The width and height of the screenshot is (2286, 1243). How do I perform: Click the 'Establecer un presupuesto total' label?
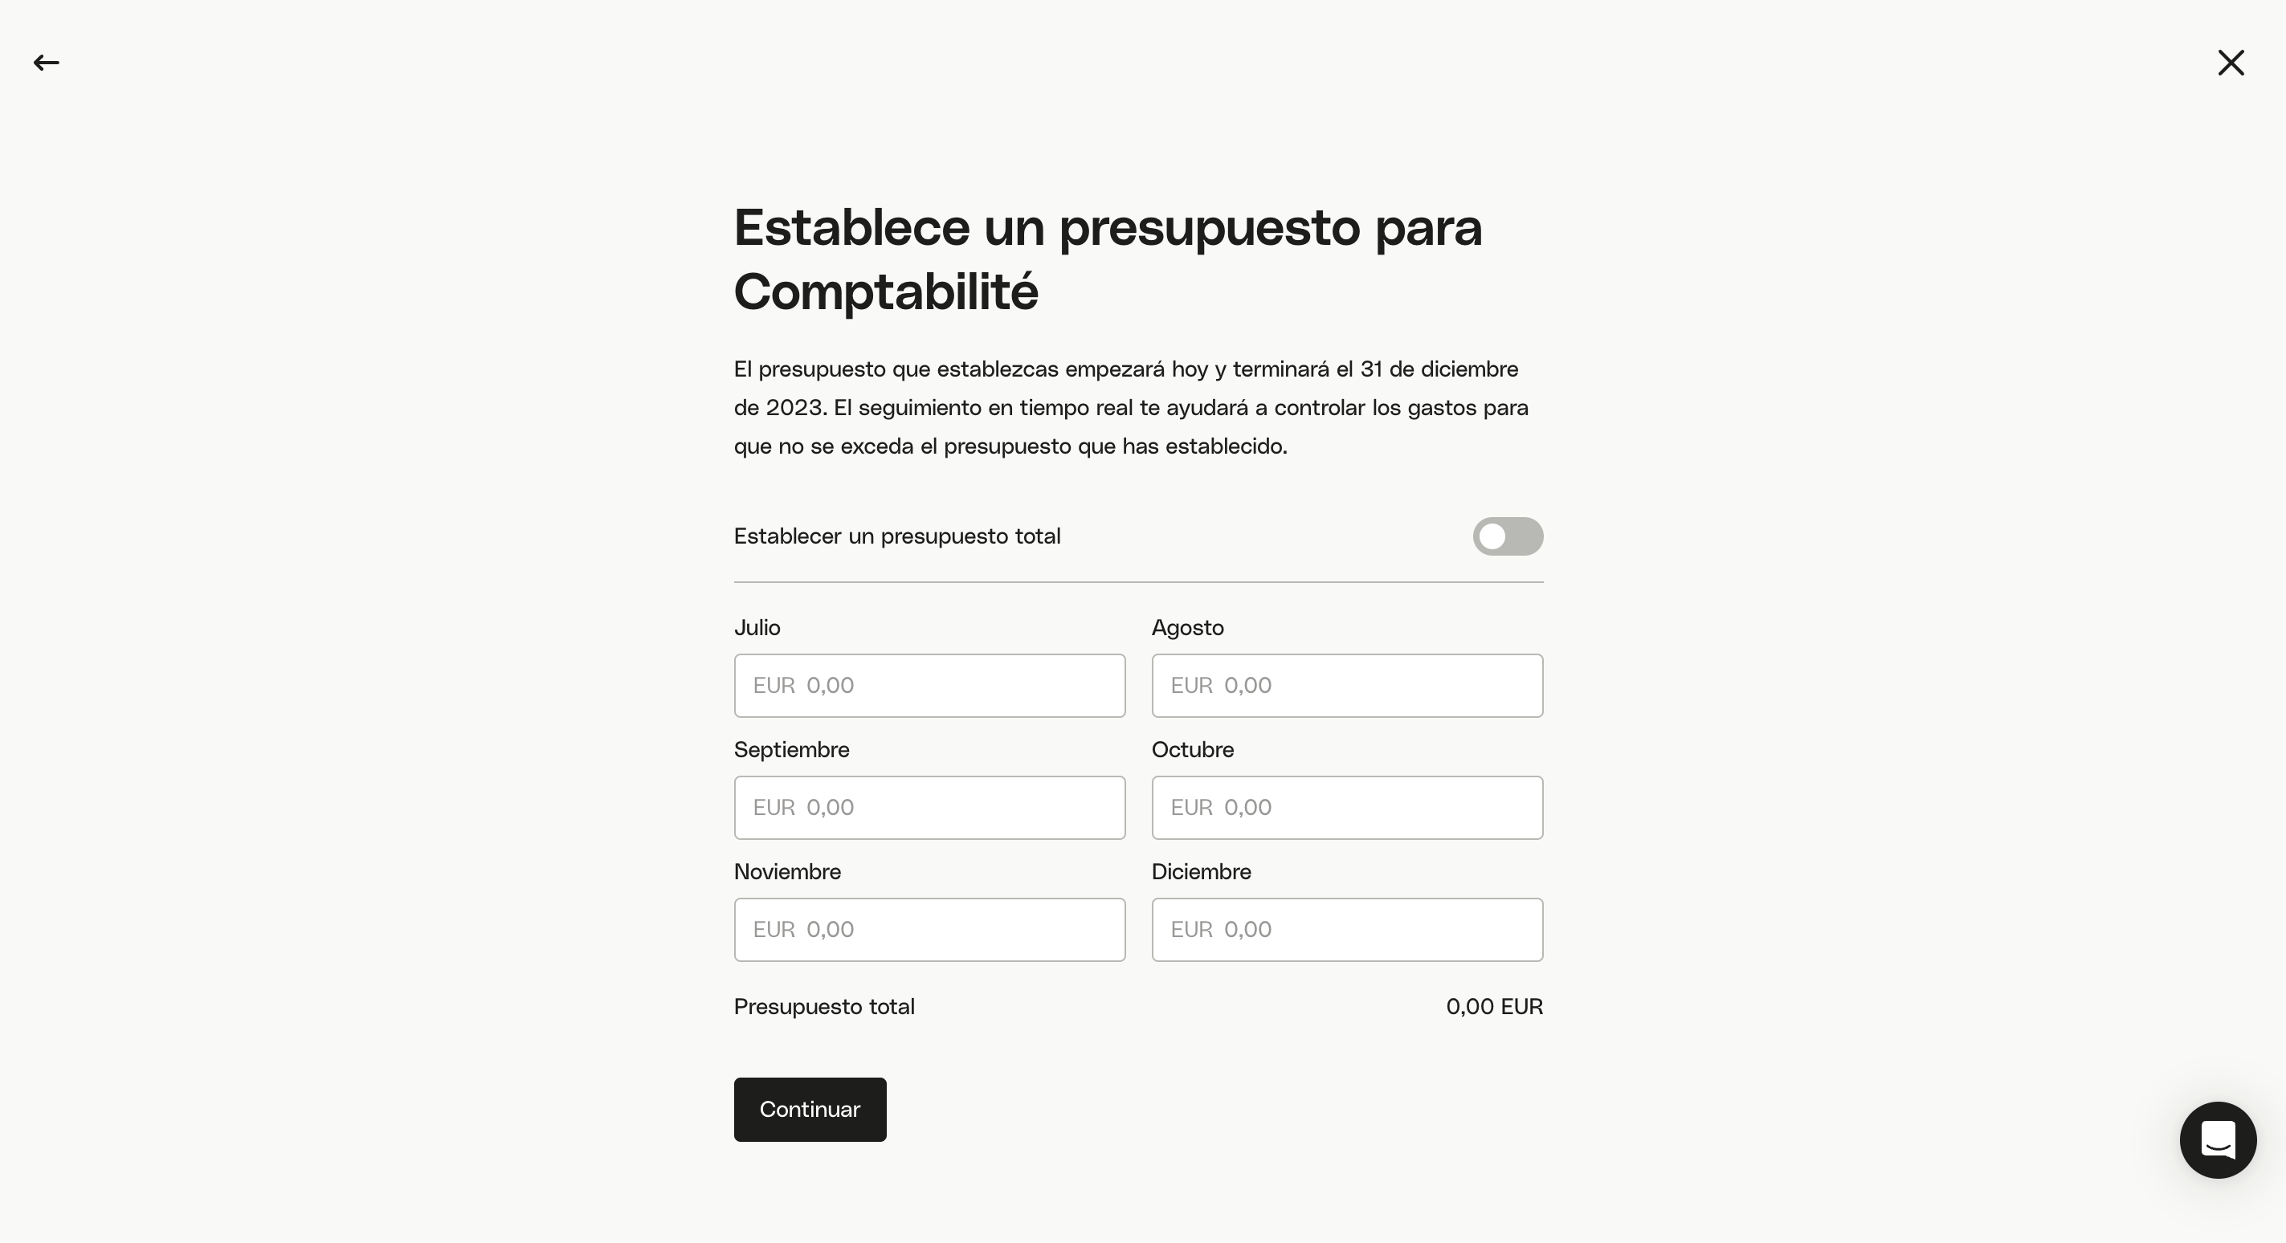point(897,536)
